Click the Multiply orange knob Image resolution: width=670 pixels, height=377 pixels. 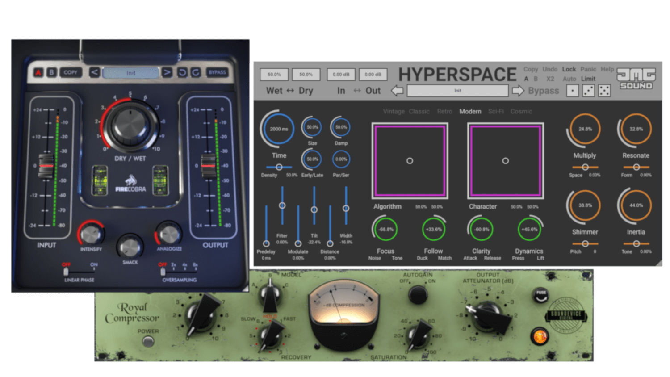click(x=585, y=129)
